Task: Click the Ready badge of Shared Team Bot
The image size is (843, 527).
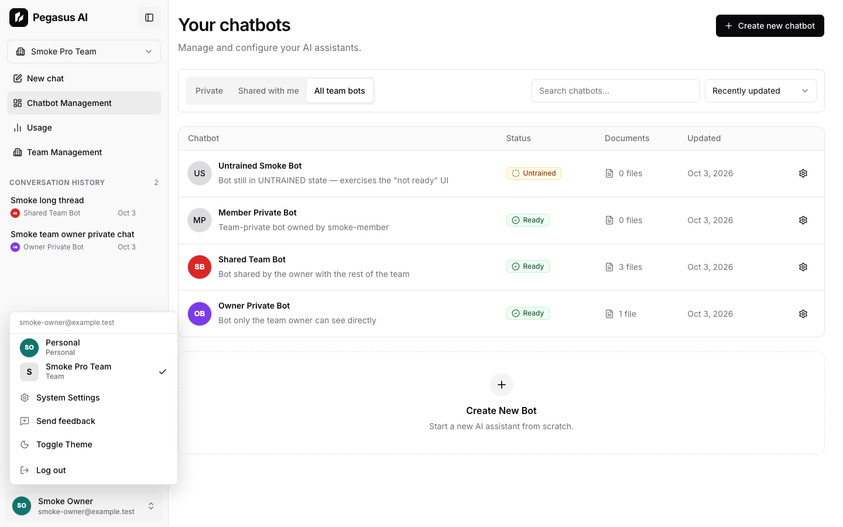Action: point(528,266)
